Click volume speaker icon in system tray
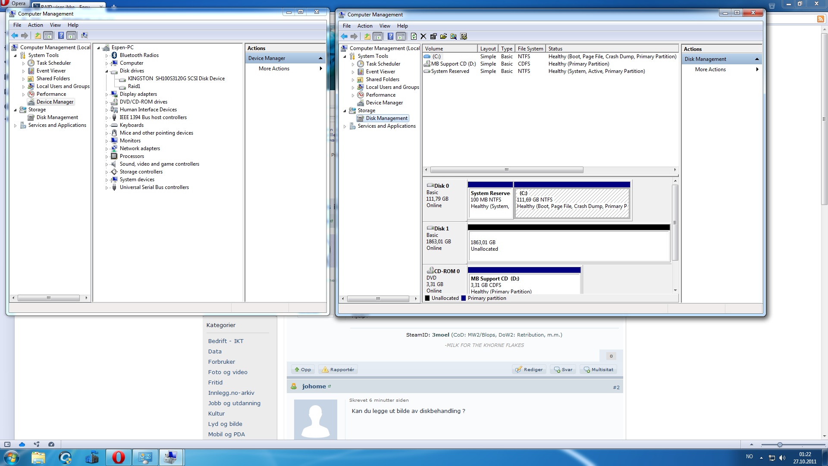This screenshot has width=828, height=466. point(783,458)
